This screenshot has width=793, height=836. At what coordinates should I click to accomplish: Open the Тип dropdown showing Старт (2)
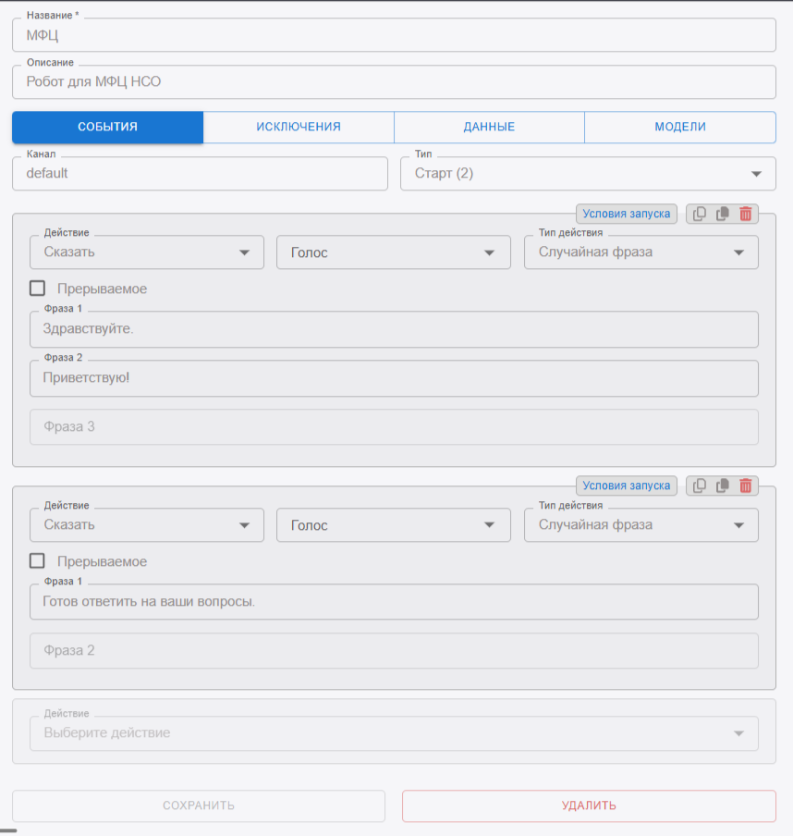pyautogui.click(x=588, y=174)
